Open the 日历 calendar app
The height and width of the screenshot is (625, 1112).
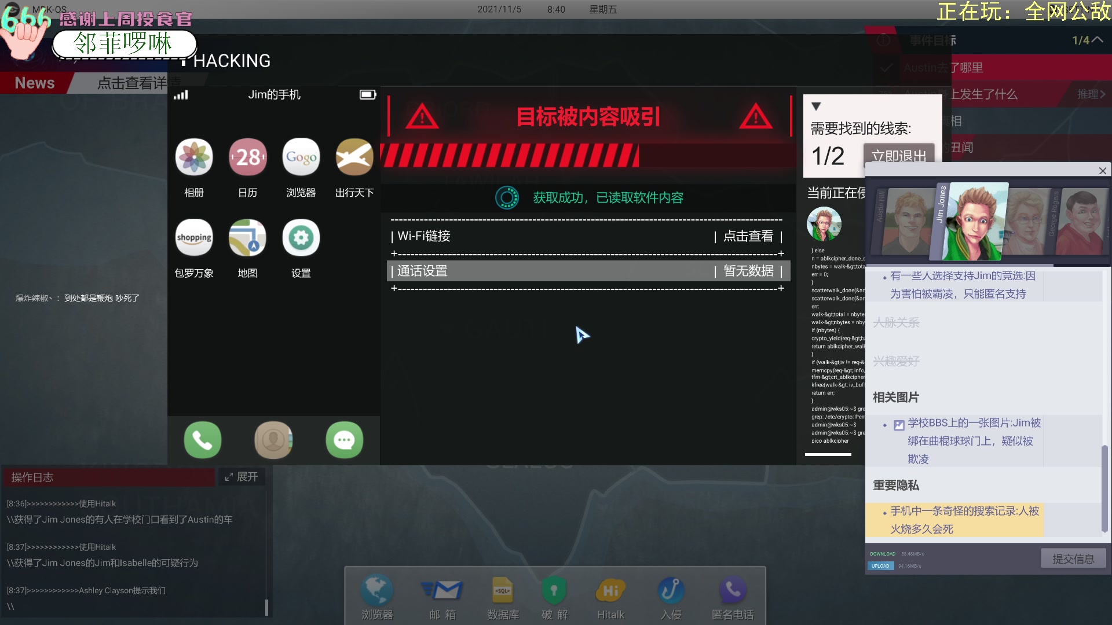pos(248,157)
